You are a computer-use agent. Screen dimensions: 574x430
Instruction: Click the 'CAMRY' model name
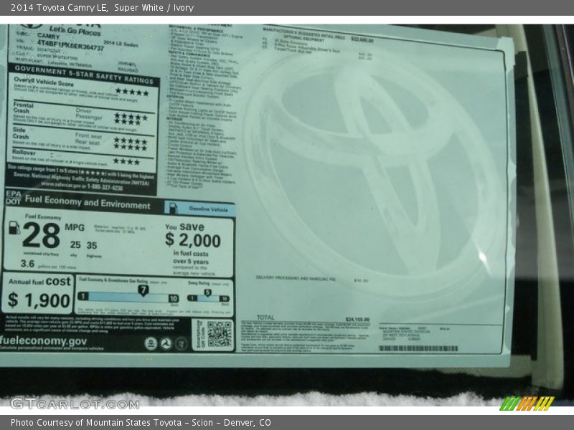[48, 37]
